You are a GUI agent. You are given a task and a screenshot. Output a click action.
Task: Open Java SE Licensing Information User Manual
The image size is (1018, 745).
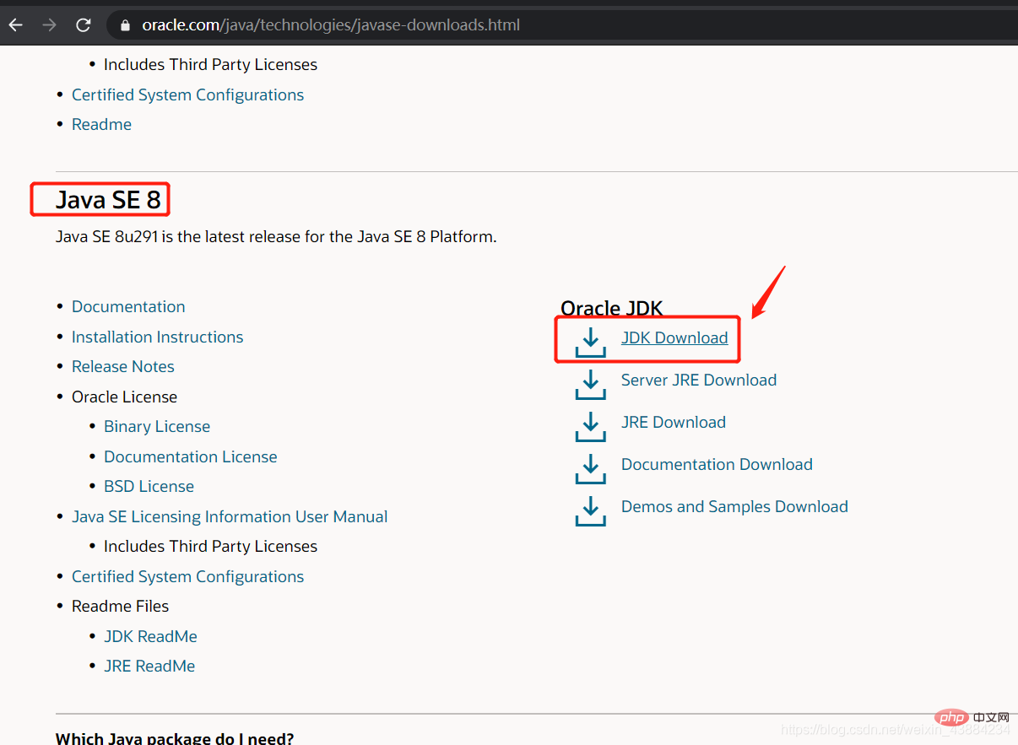point(230,516)
